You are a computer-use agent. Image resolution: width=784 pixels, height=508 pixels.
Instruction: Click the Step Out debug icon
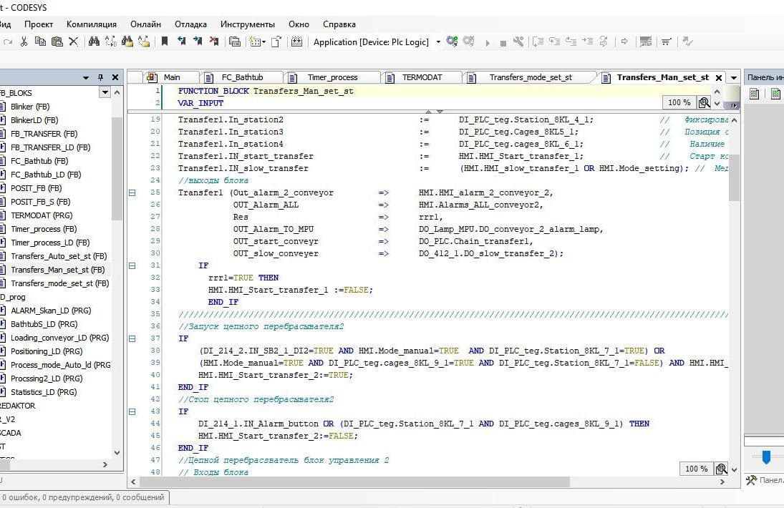(571, 42)
